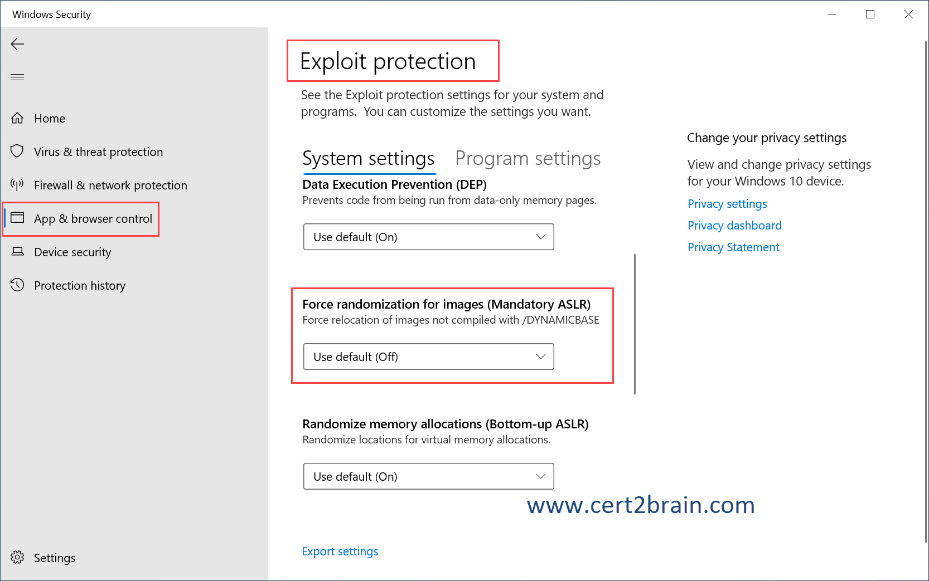Switch to the Program settings tab
The height and width of the screenshot is (581, 929).
(x=528, y=159)
